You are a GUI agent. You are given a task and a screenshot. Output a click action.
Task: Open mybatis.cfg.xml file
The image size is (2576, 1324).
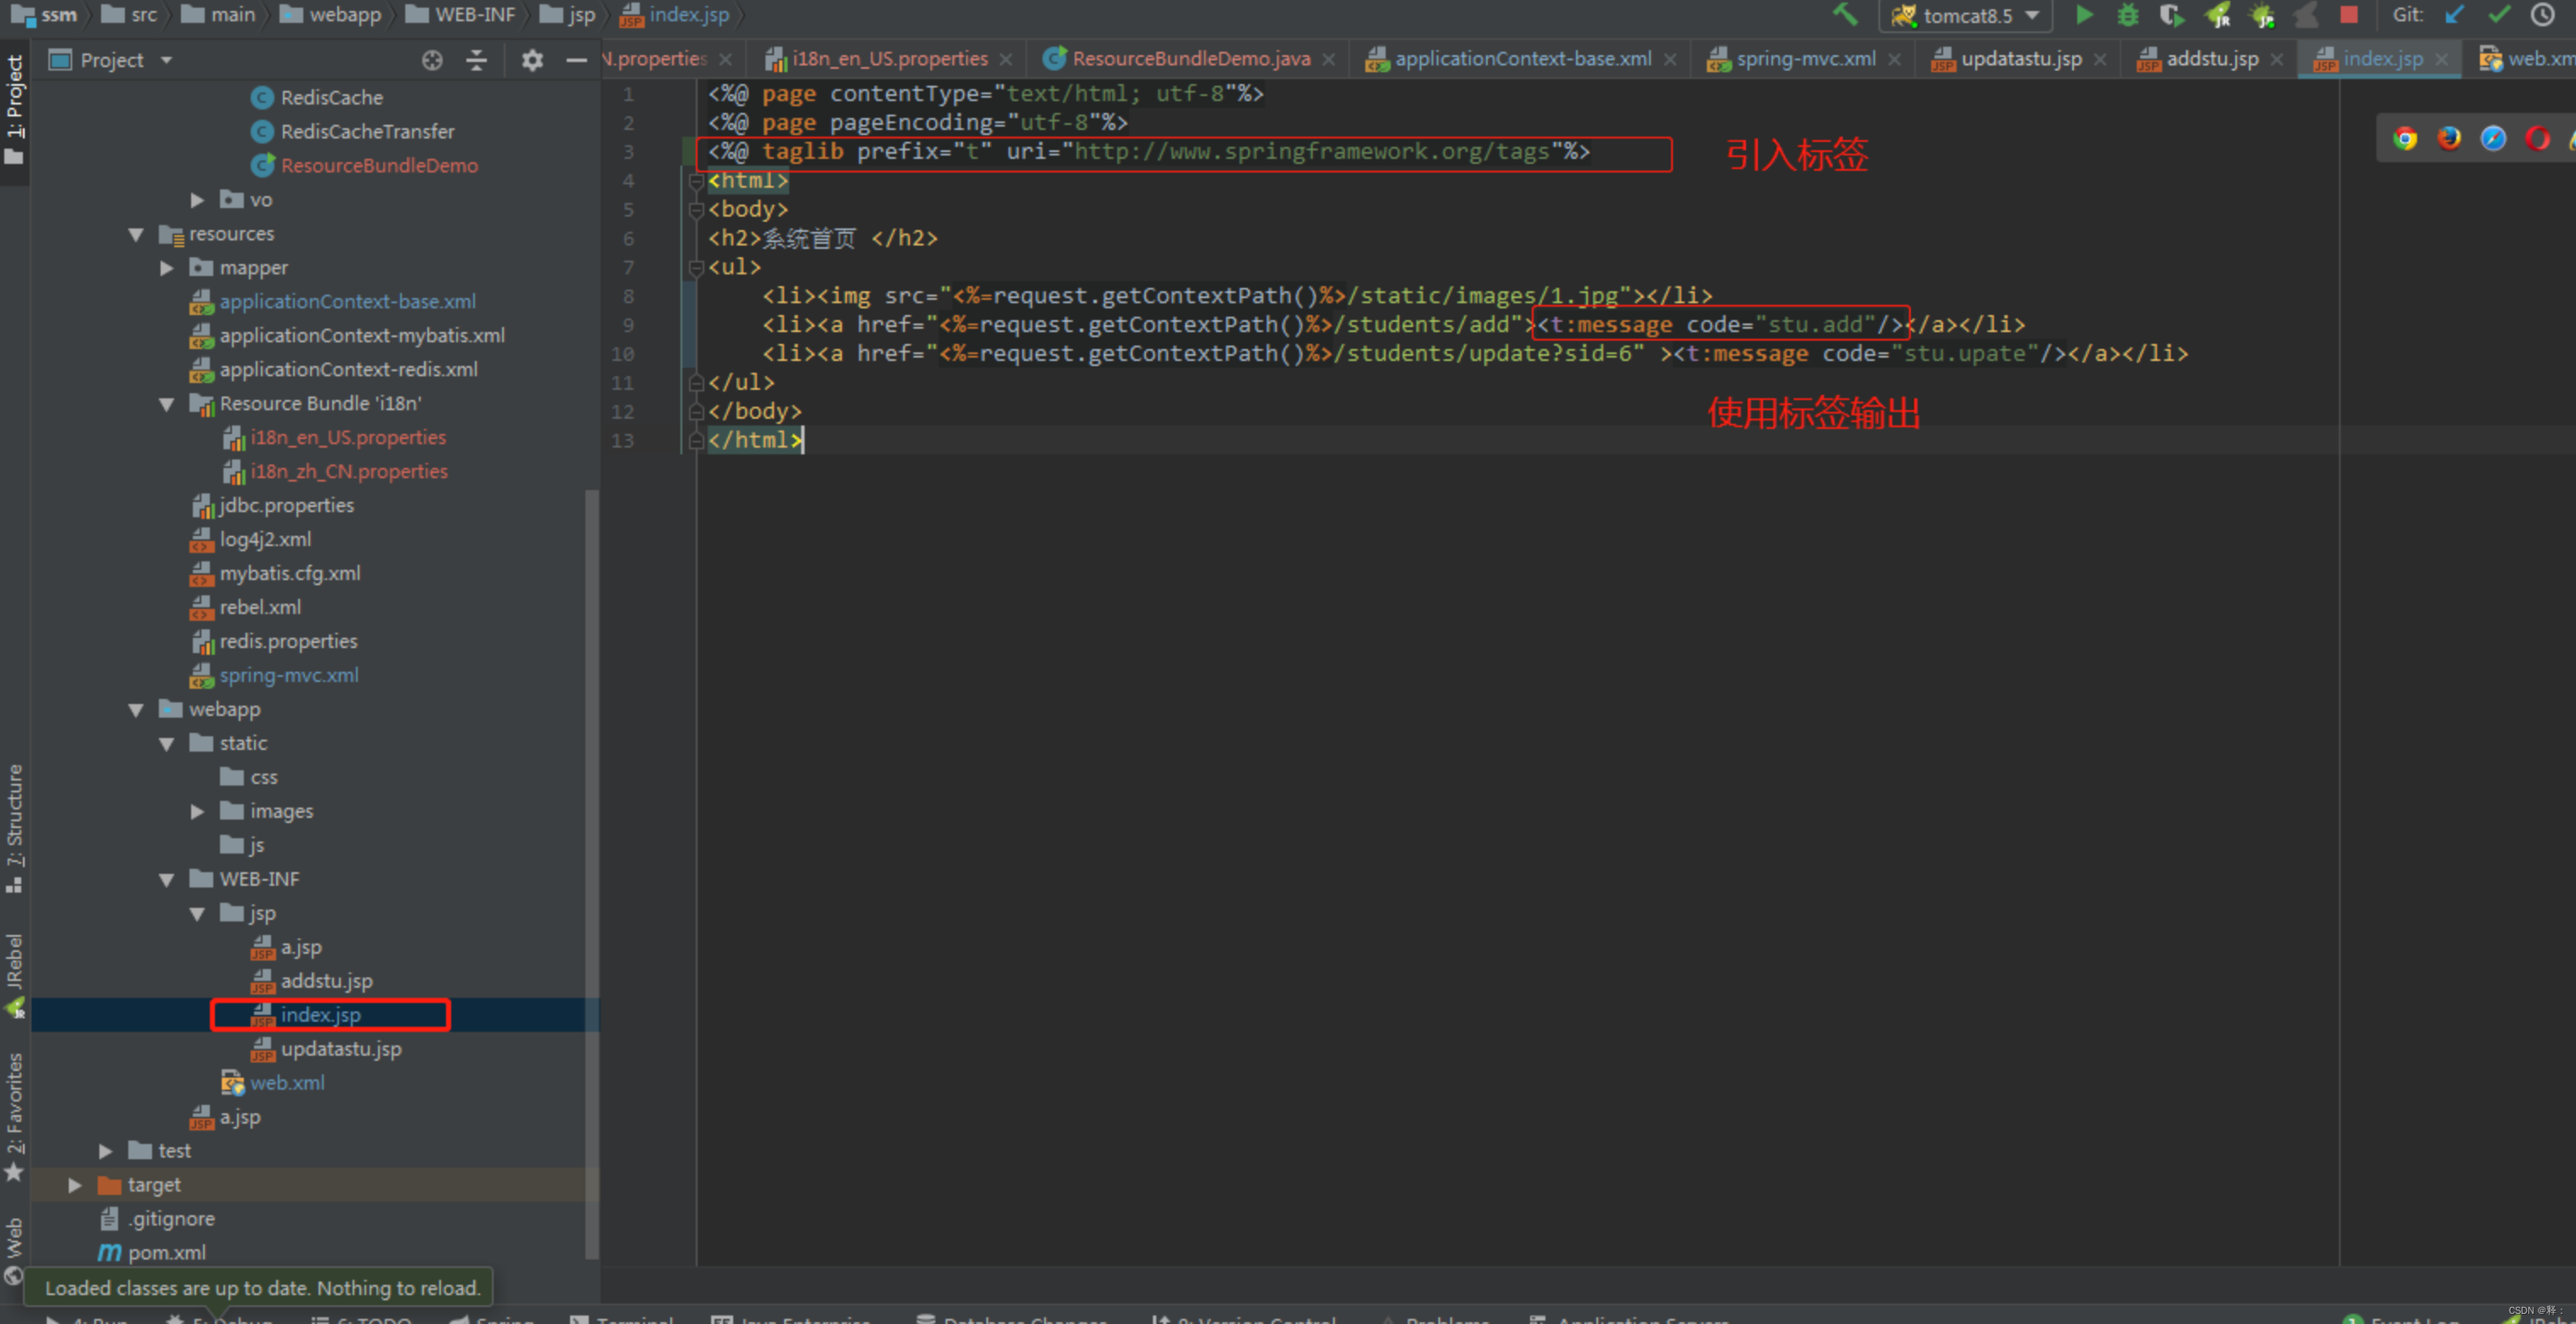[x=275, y=573]
